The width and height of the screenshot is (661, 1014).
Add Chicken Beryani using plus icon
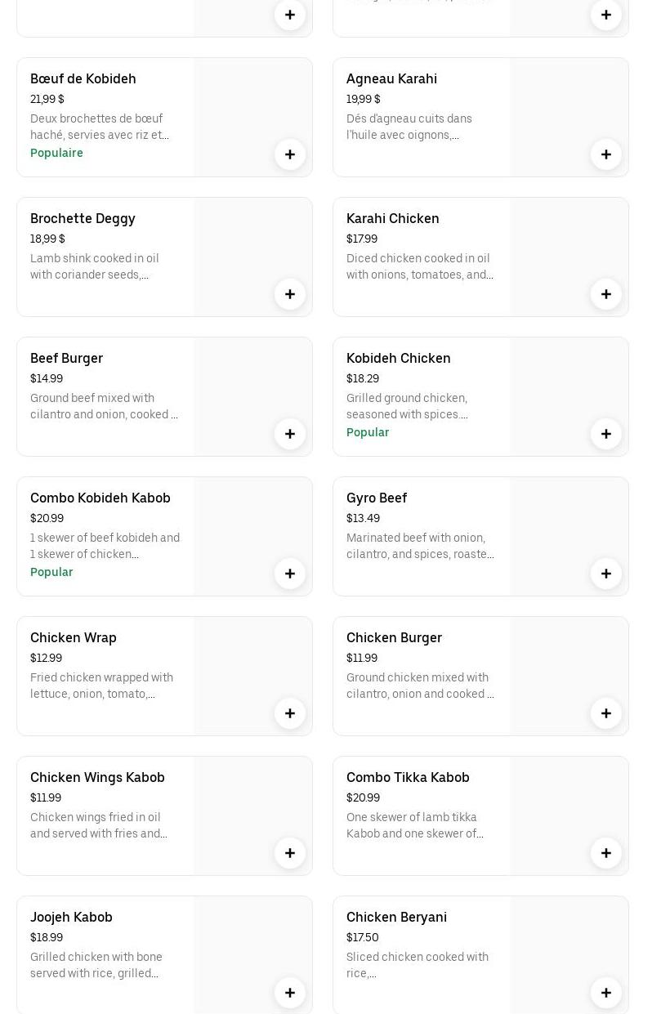tap(606, 993)
